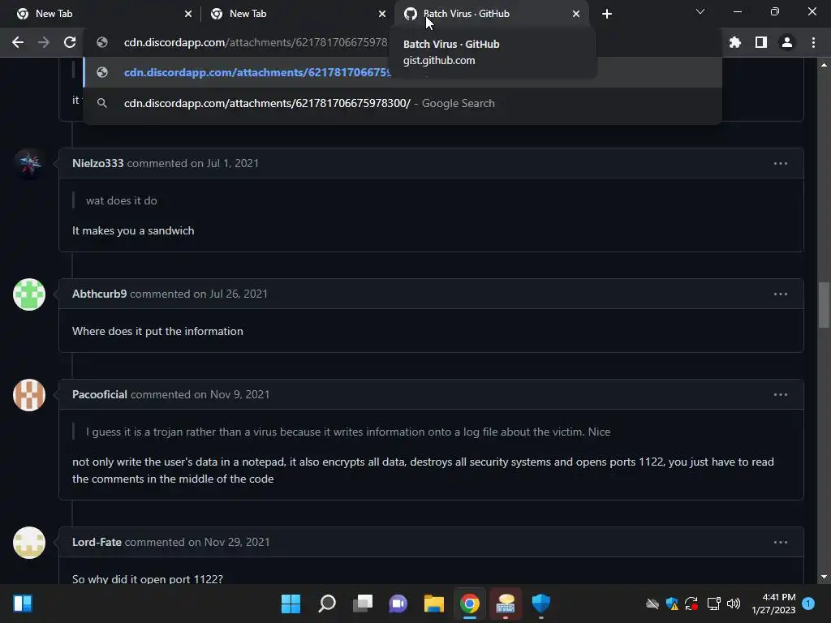Viewport: 831px width, 623px height.
Task: Click the address bar URL text
Action: pos(256,42)
